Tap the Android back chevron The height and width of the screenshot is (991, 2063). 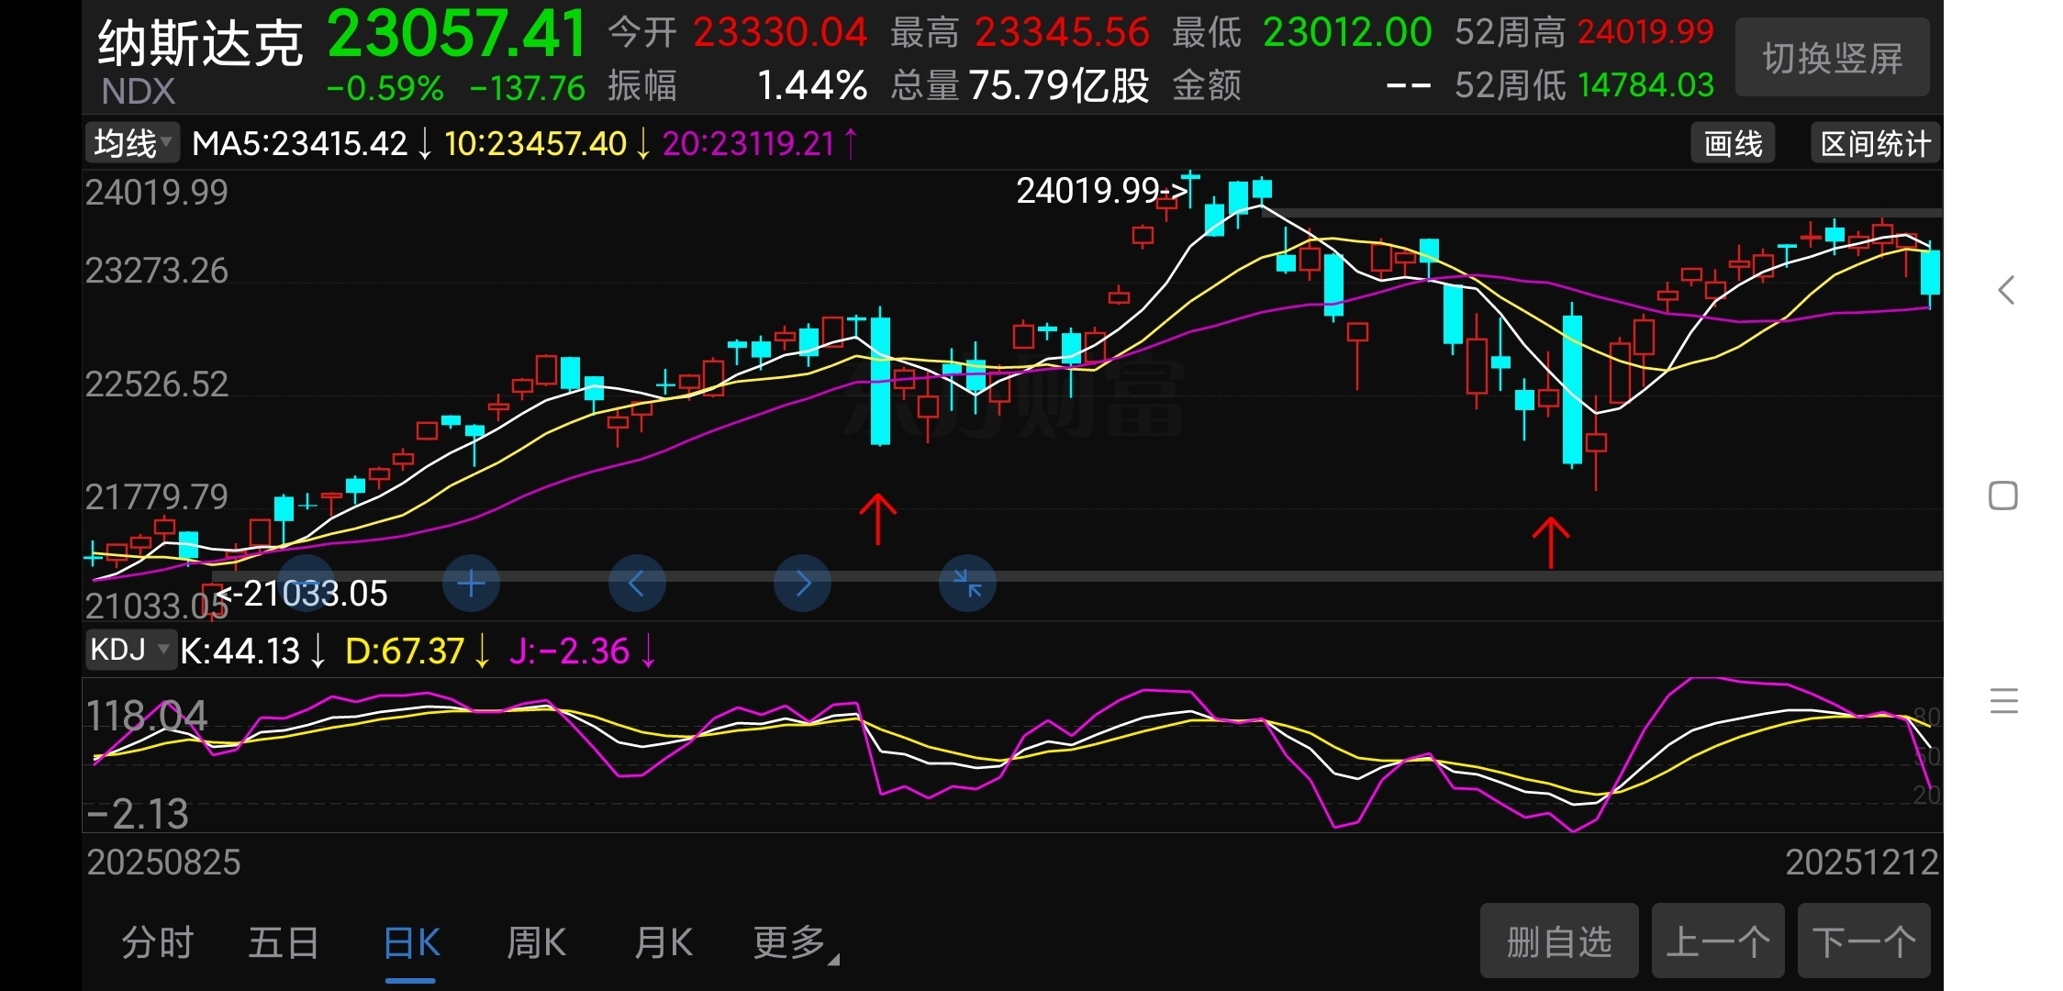(x=2006, y=290)
